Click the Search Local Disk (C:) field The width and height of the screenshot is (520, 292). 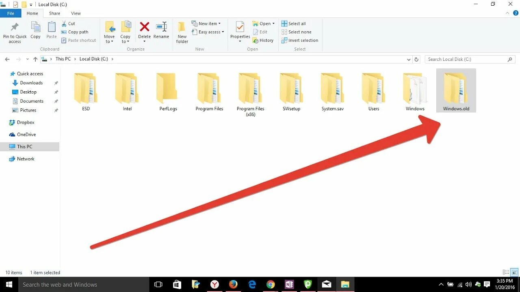(x=470, y=59)
